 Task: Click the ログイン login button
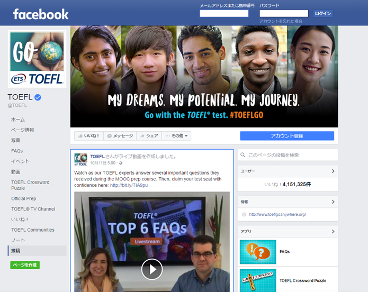tap(323, 13)
